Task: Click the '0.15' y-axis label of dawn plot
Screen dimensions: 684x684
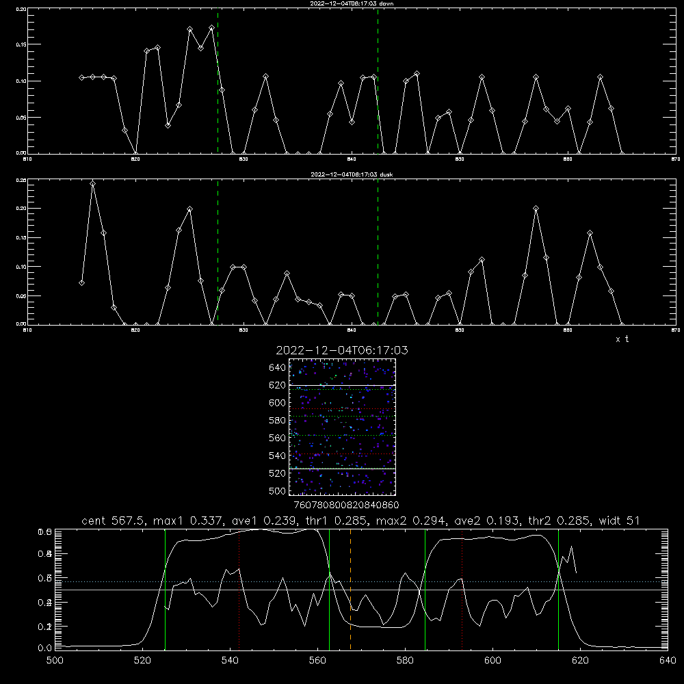Action: (21, 44)
